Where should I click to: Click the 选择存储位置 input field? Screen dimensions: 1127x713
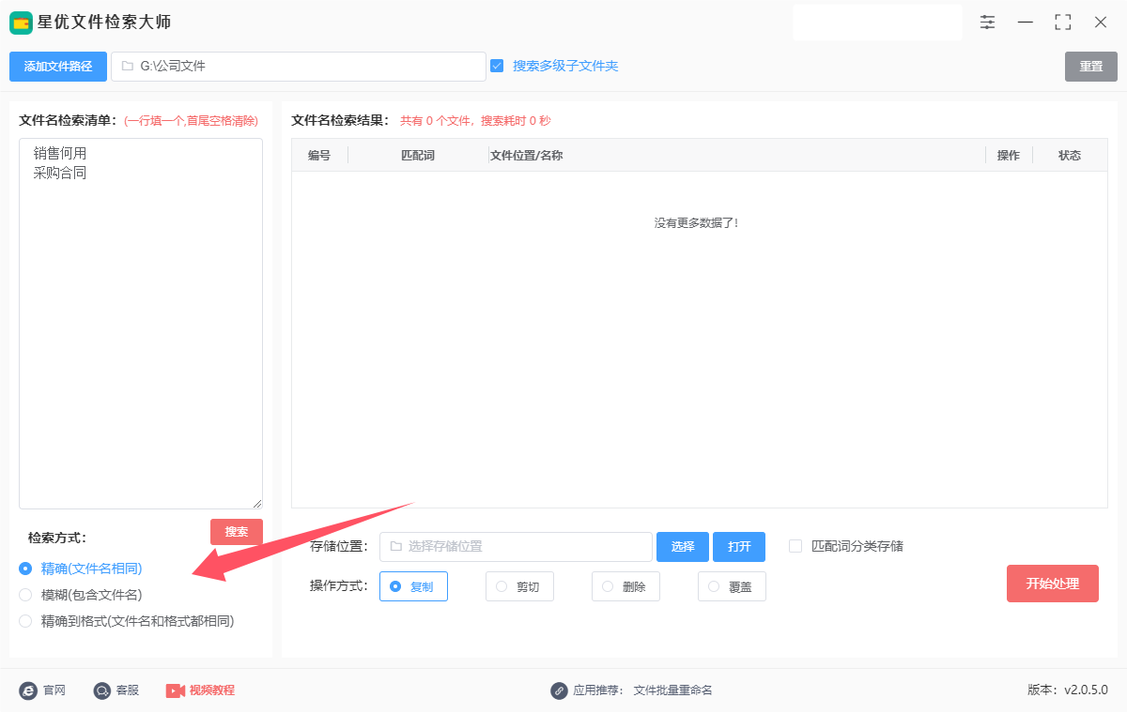tap(516, 547)
